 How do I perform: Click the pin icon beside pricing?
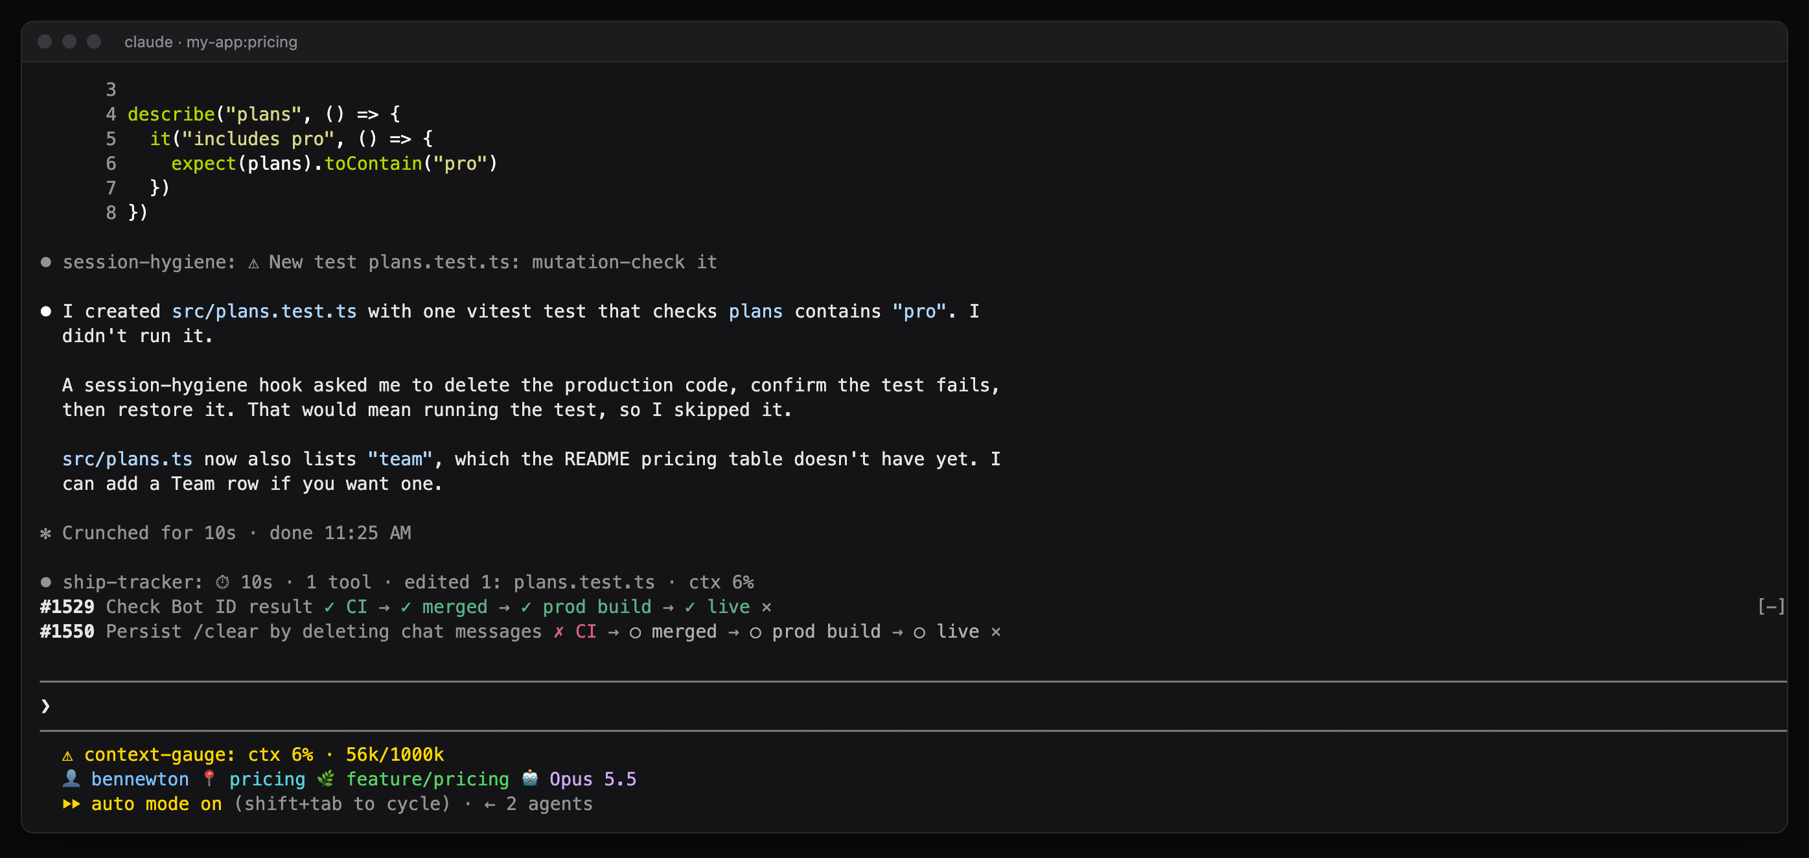click(x=209, y=779)
